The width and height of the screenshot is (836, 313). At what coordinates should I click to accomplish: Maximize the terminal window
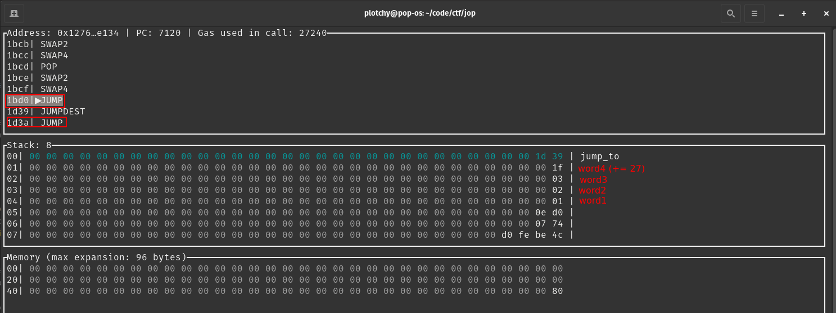(x=804, y=13)
